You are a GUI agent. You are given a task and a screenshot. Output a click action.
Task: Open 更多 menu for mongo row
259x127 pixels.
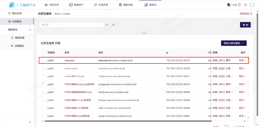pyautogui.click(x=242, y=100)
